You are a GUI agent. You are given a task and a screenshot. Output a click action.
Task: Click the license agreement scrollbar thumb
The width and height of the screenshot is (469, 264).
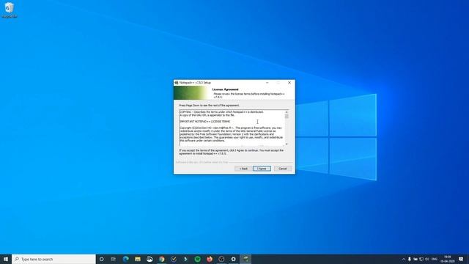tap(287, 116)
